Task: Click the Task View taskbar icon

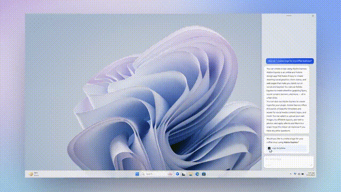Action: click(x=184, y=174)
